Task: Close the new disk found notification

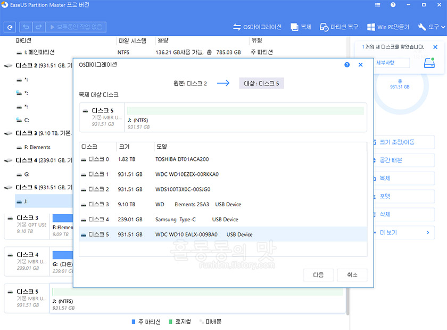Action: (435, 47)
